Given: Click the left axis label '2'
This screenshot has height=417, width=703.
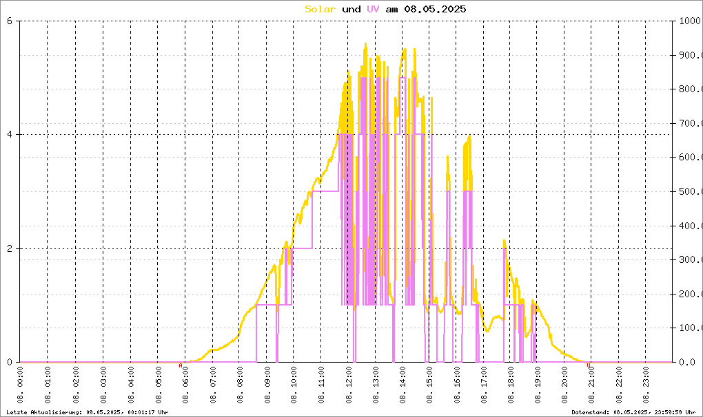Looking at the screenshot, I should point(10,249).
